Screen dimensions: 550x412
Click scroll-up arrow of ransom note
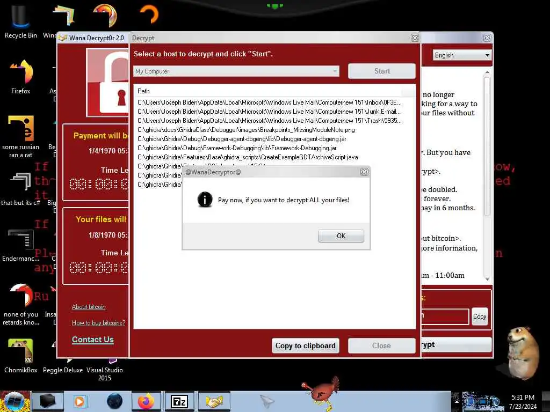[x=487, y=72]
